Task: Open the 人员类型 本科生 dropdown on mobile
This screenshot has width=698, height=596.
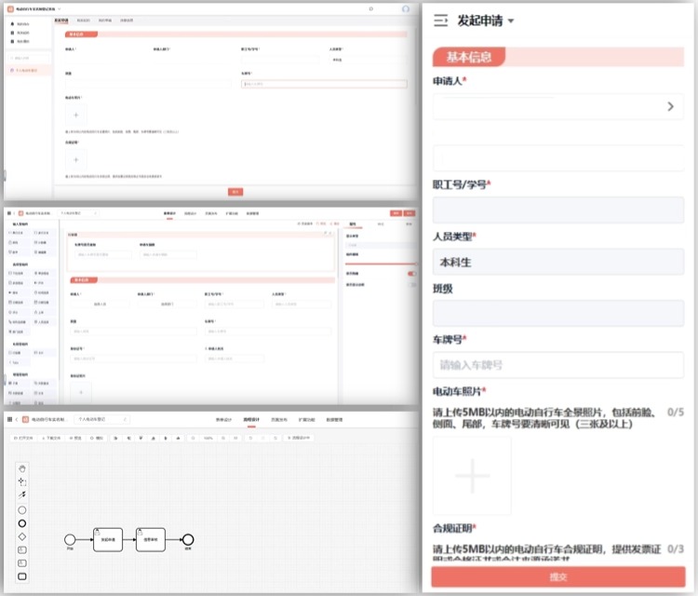Action: pos(558,262)
